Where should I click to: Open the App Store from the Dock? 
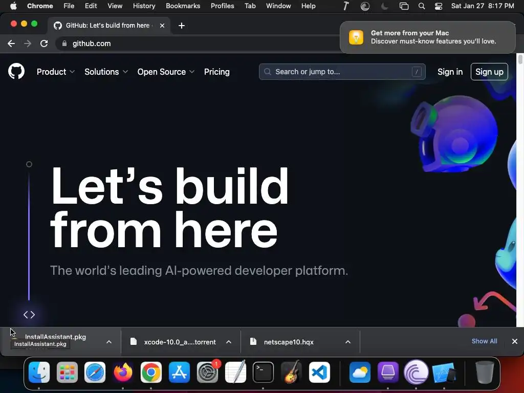pyautogui.click(x=179, y=372)
